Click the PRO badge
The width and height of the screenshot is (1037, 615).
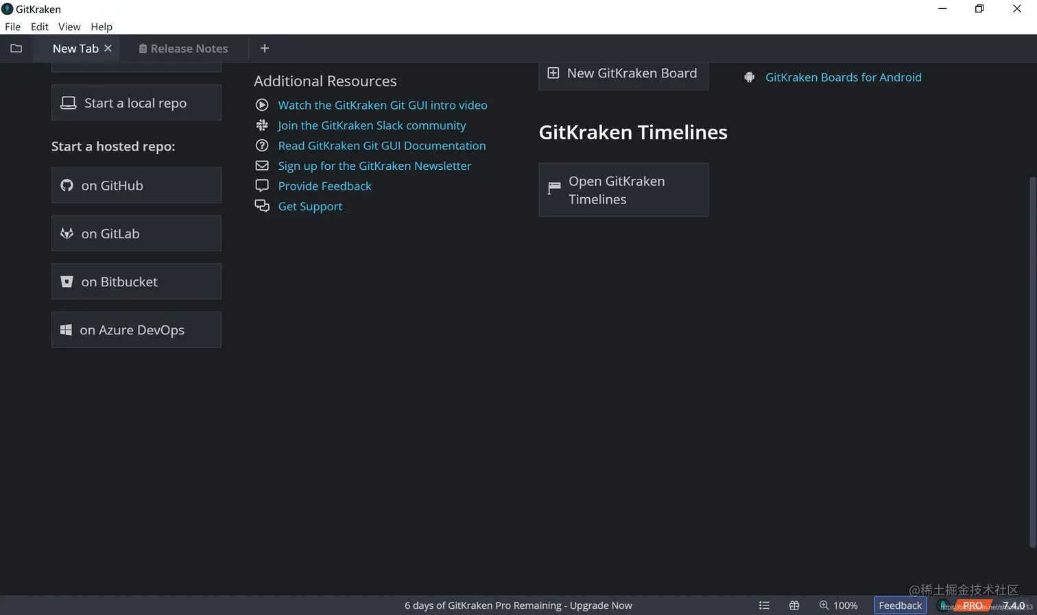click(972, 605)
